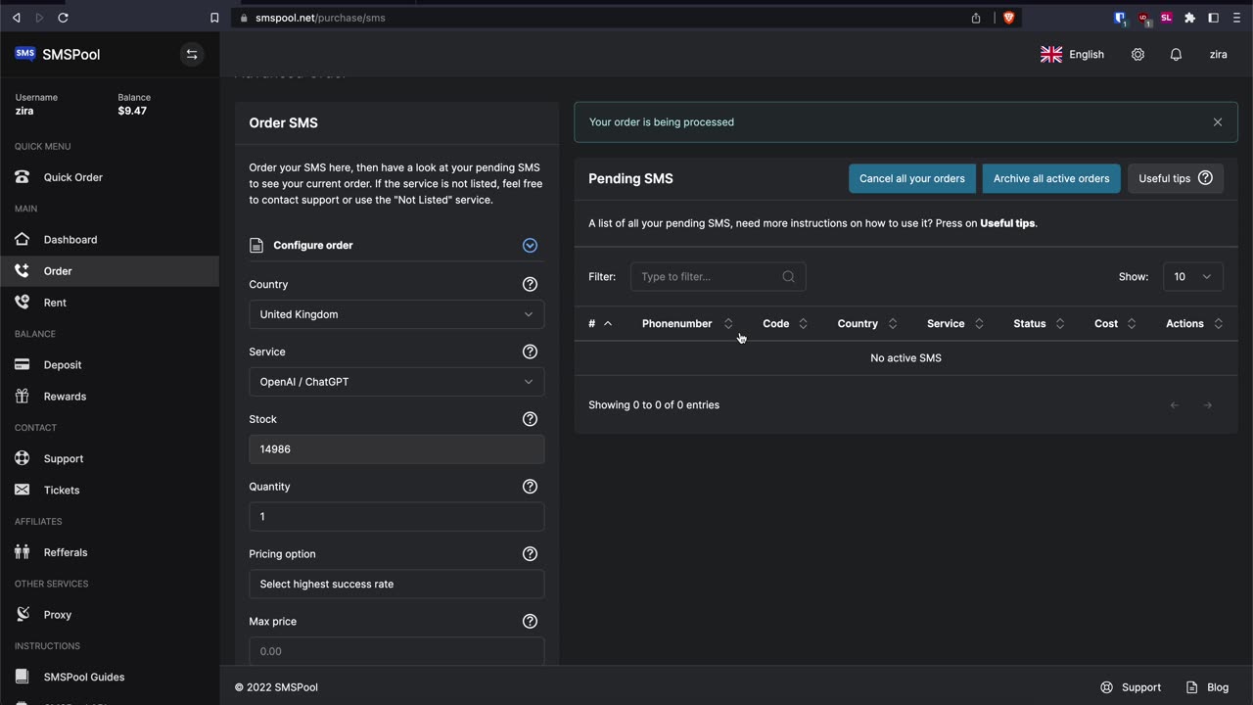This screenshot has width=1253, height=705.
Task: Open the zira user menu
Action: coord(1218,55)
